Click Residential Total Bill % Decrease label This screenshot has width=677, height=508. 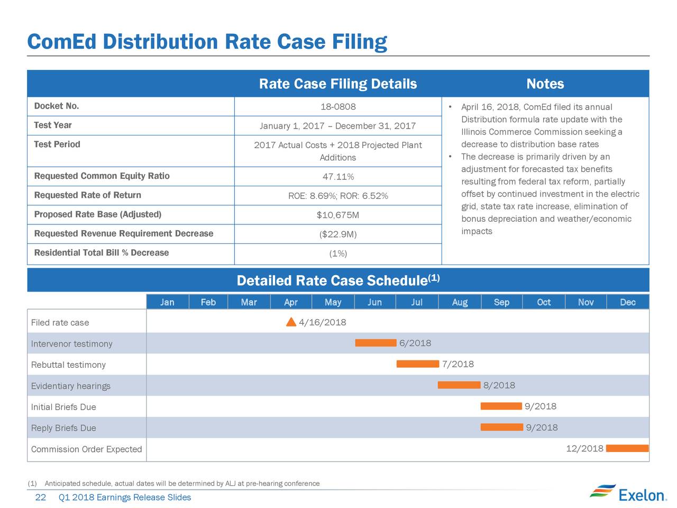[102, 253]
